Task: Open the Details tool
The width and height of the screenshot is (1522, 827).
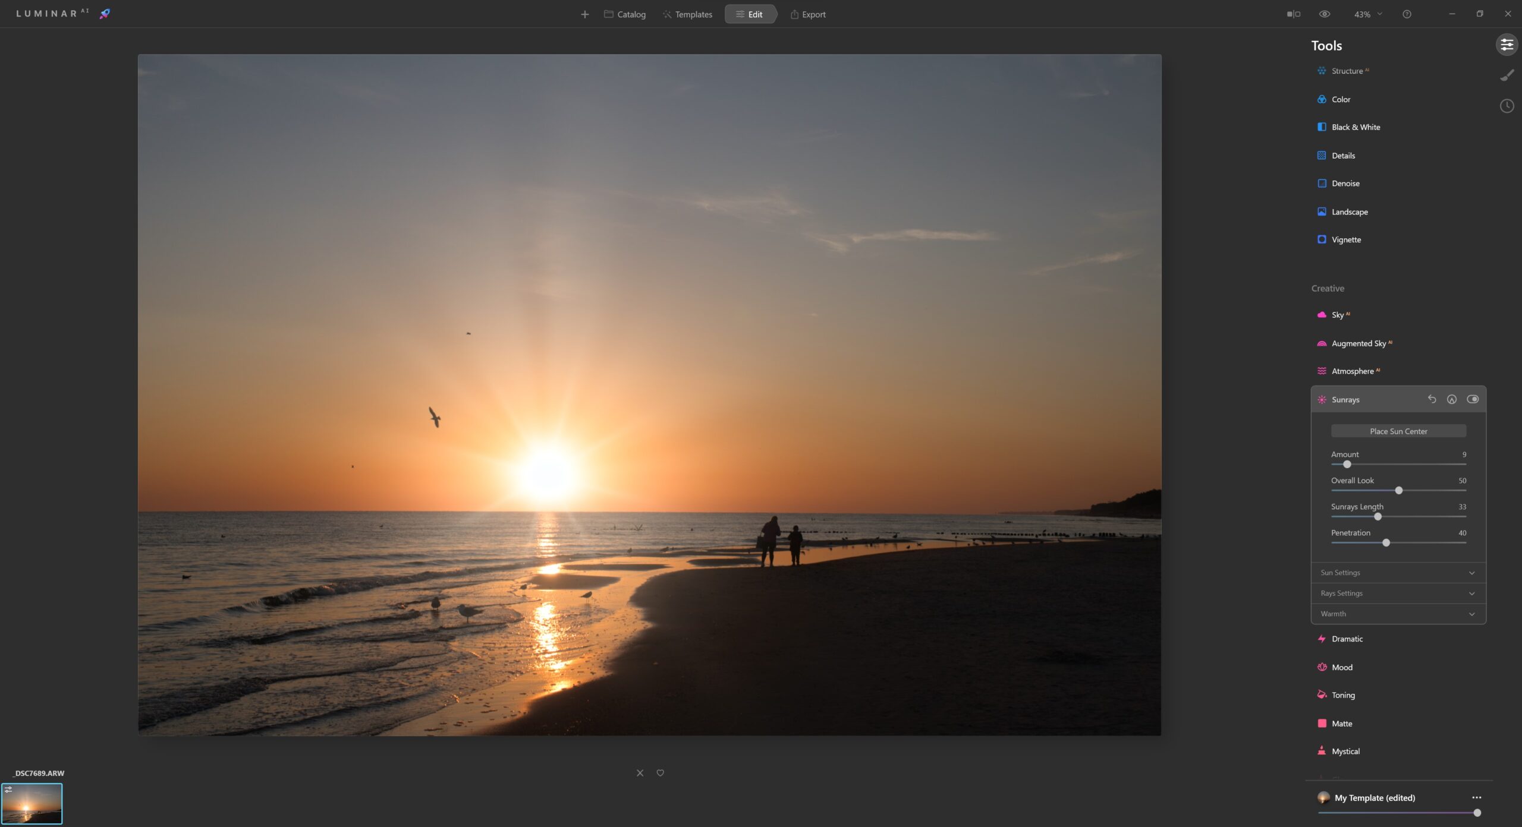Action: 1336,156
